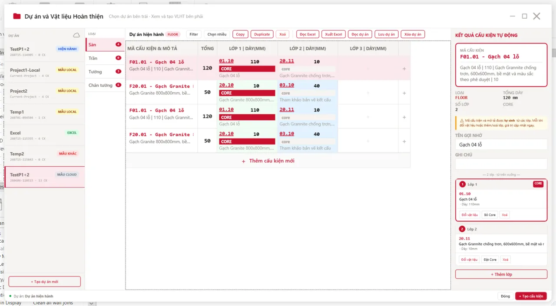Click the numbered 1 circle of Lớp 1 card
Image resolution: width=556 pixels, height=306 pixels.
(463, 184)
